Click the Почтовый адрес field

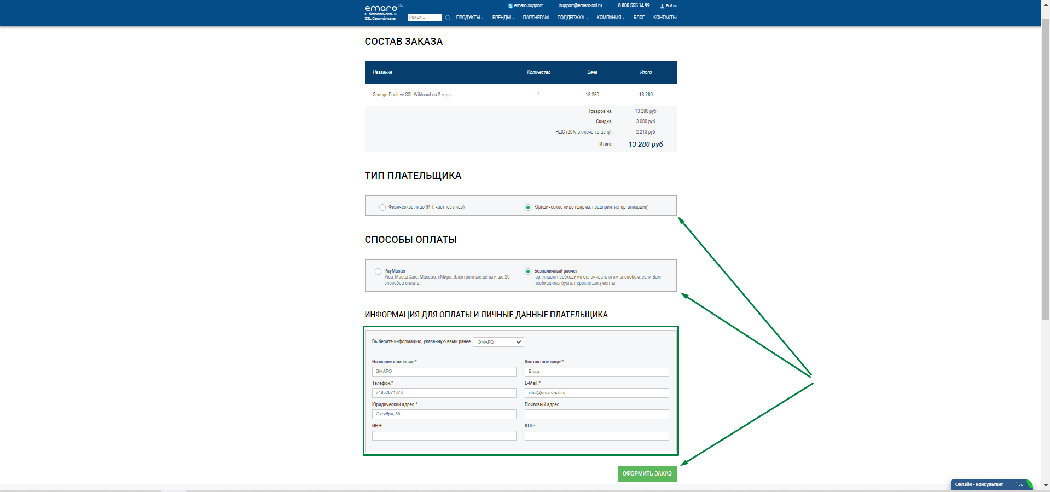[597, 414]
